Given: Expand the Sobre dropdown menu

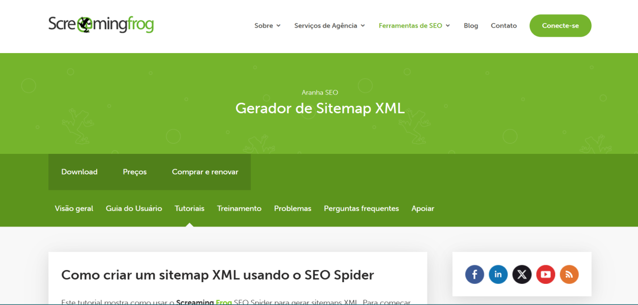Looking at the screenshot, I should click(x=267, y=25).
